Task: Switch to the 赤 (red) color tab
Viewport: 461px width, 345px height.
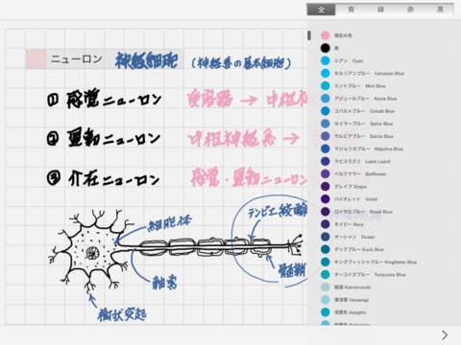Action: coord(410,10)
